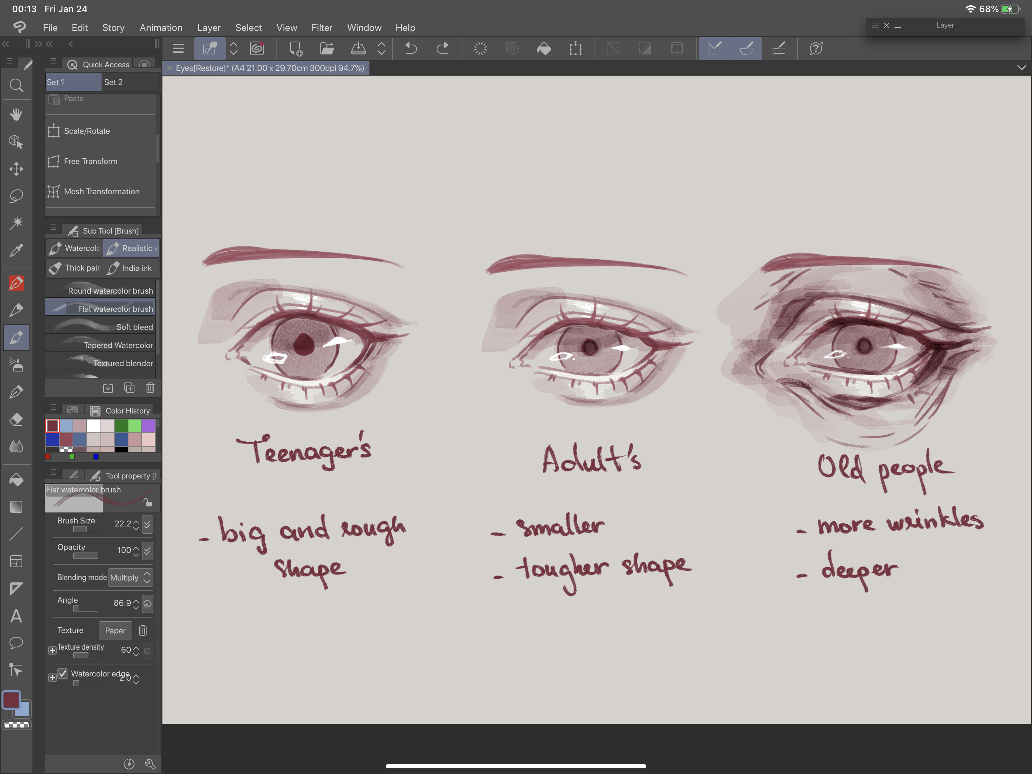Select the Eyedropper tool
The height and width of the screenshot is (774, 1032).
[x=16, y=251]
